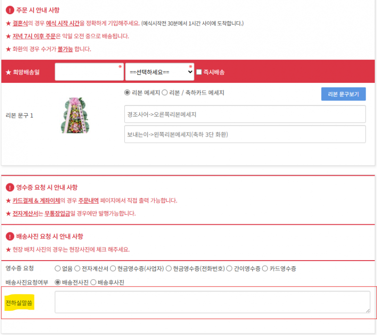The width and height of the screenshot is (377, 335).
Task: Click the 현장 배치 사진 notice text
Action: pos(71,249)
